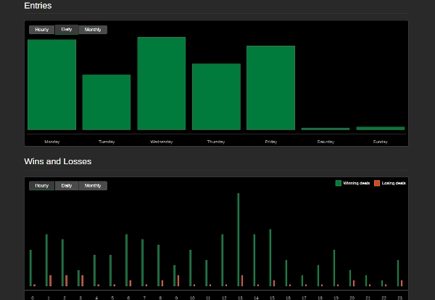Click the winning deals bar at hour 19
Screen dimensions: 435x300
334,268
